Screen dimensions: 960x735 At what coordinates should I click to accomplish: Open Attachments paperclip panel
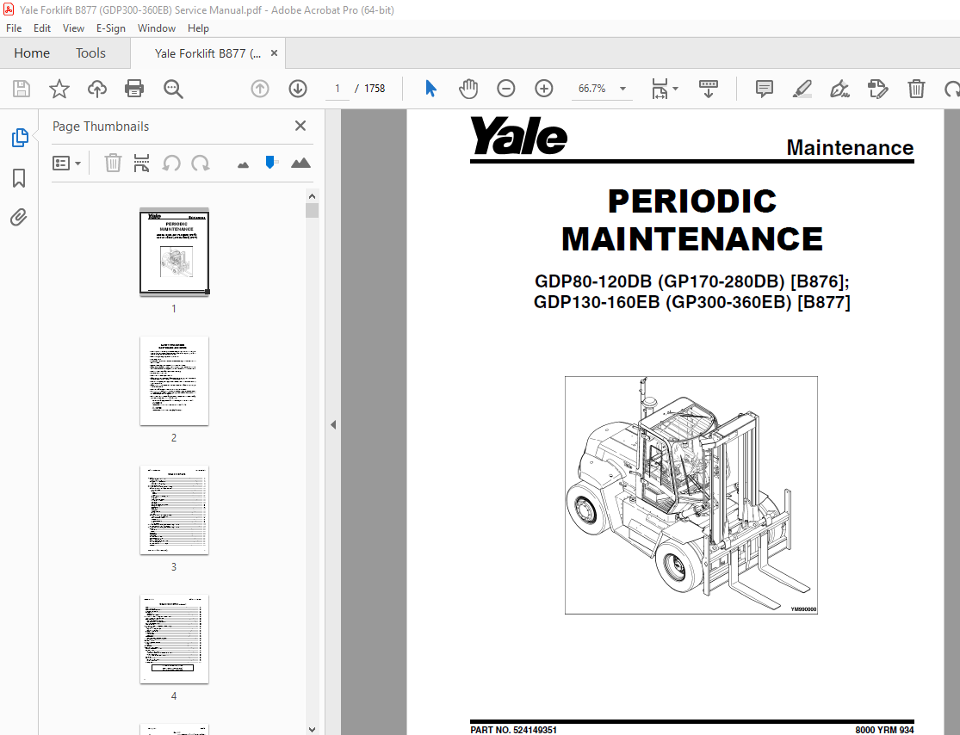pos(19,217)
